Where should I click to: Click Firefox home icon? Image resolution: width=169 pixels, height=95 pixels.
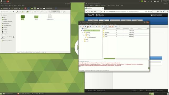coord(95,11)
